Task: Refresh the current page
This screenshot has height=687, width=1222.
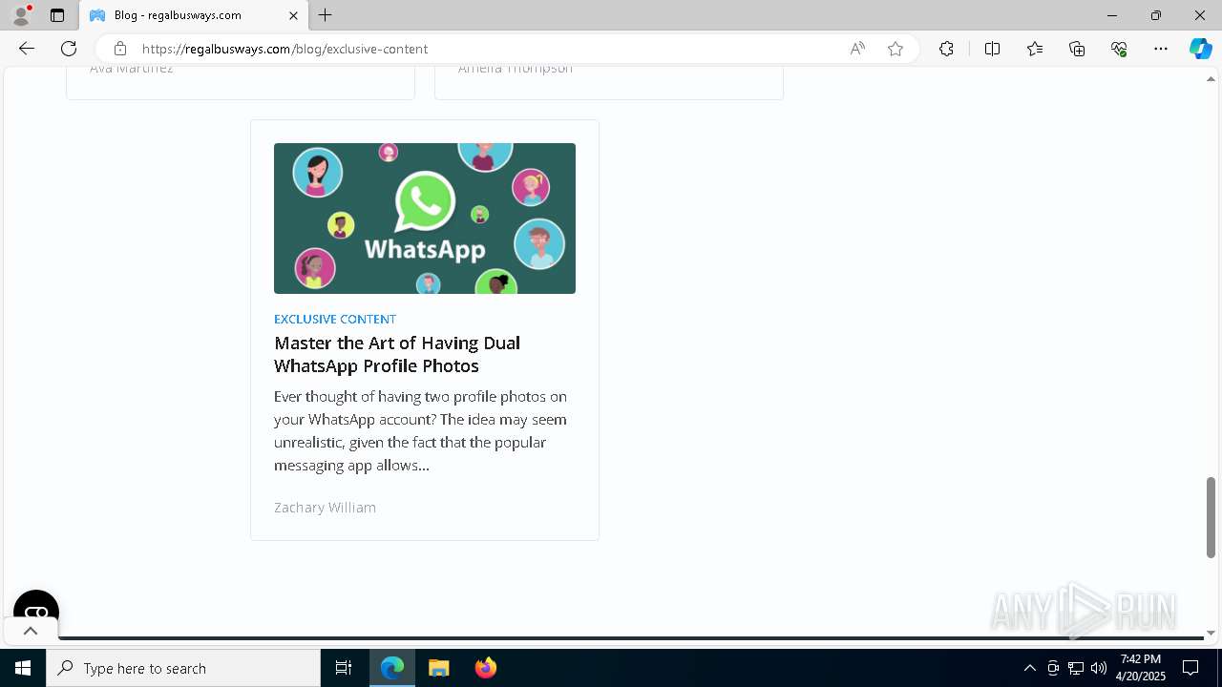Action: coord(69,49)
